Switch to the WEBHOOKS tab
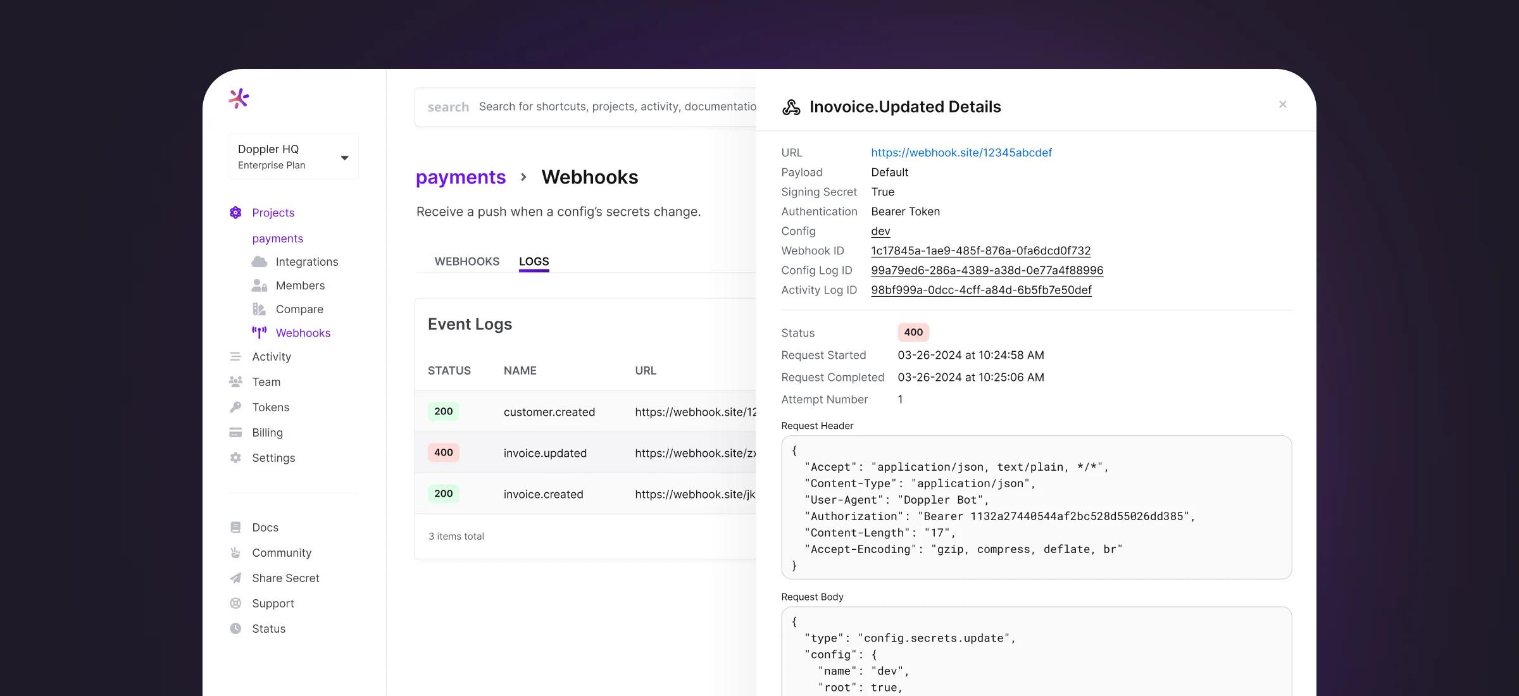The height and width of the screenshot is (696, 1519). (x=466, y=261)
